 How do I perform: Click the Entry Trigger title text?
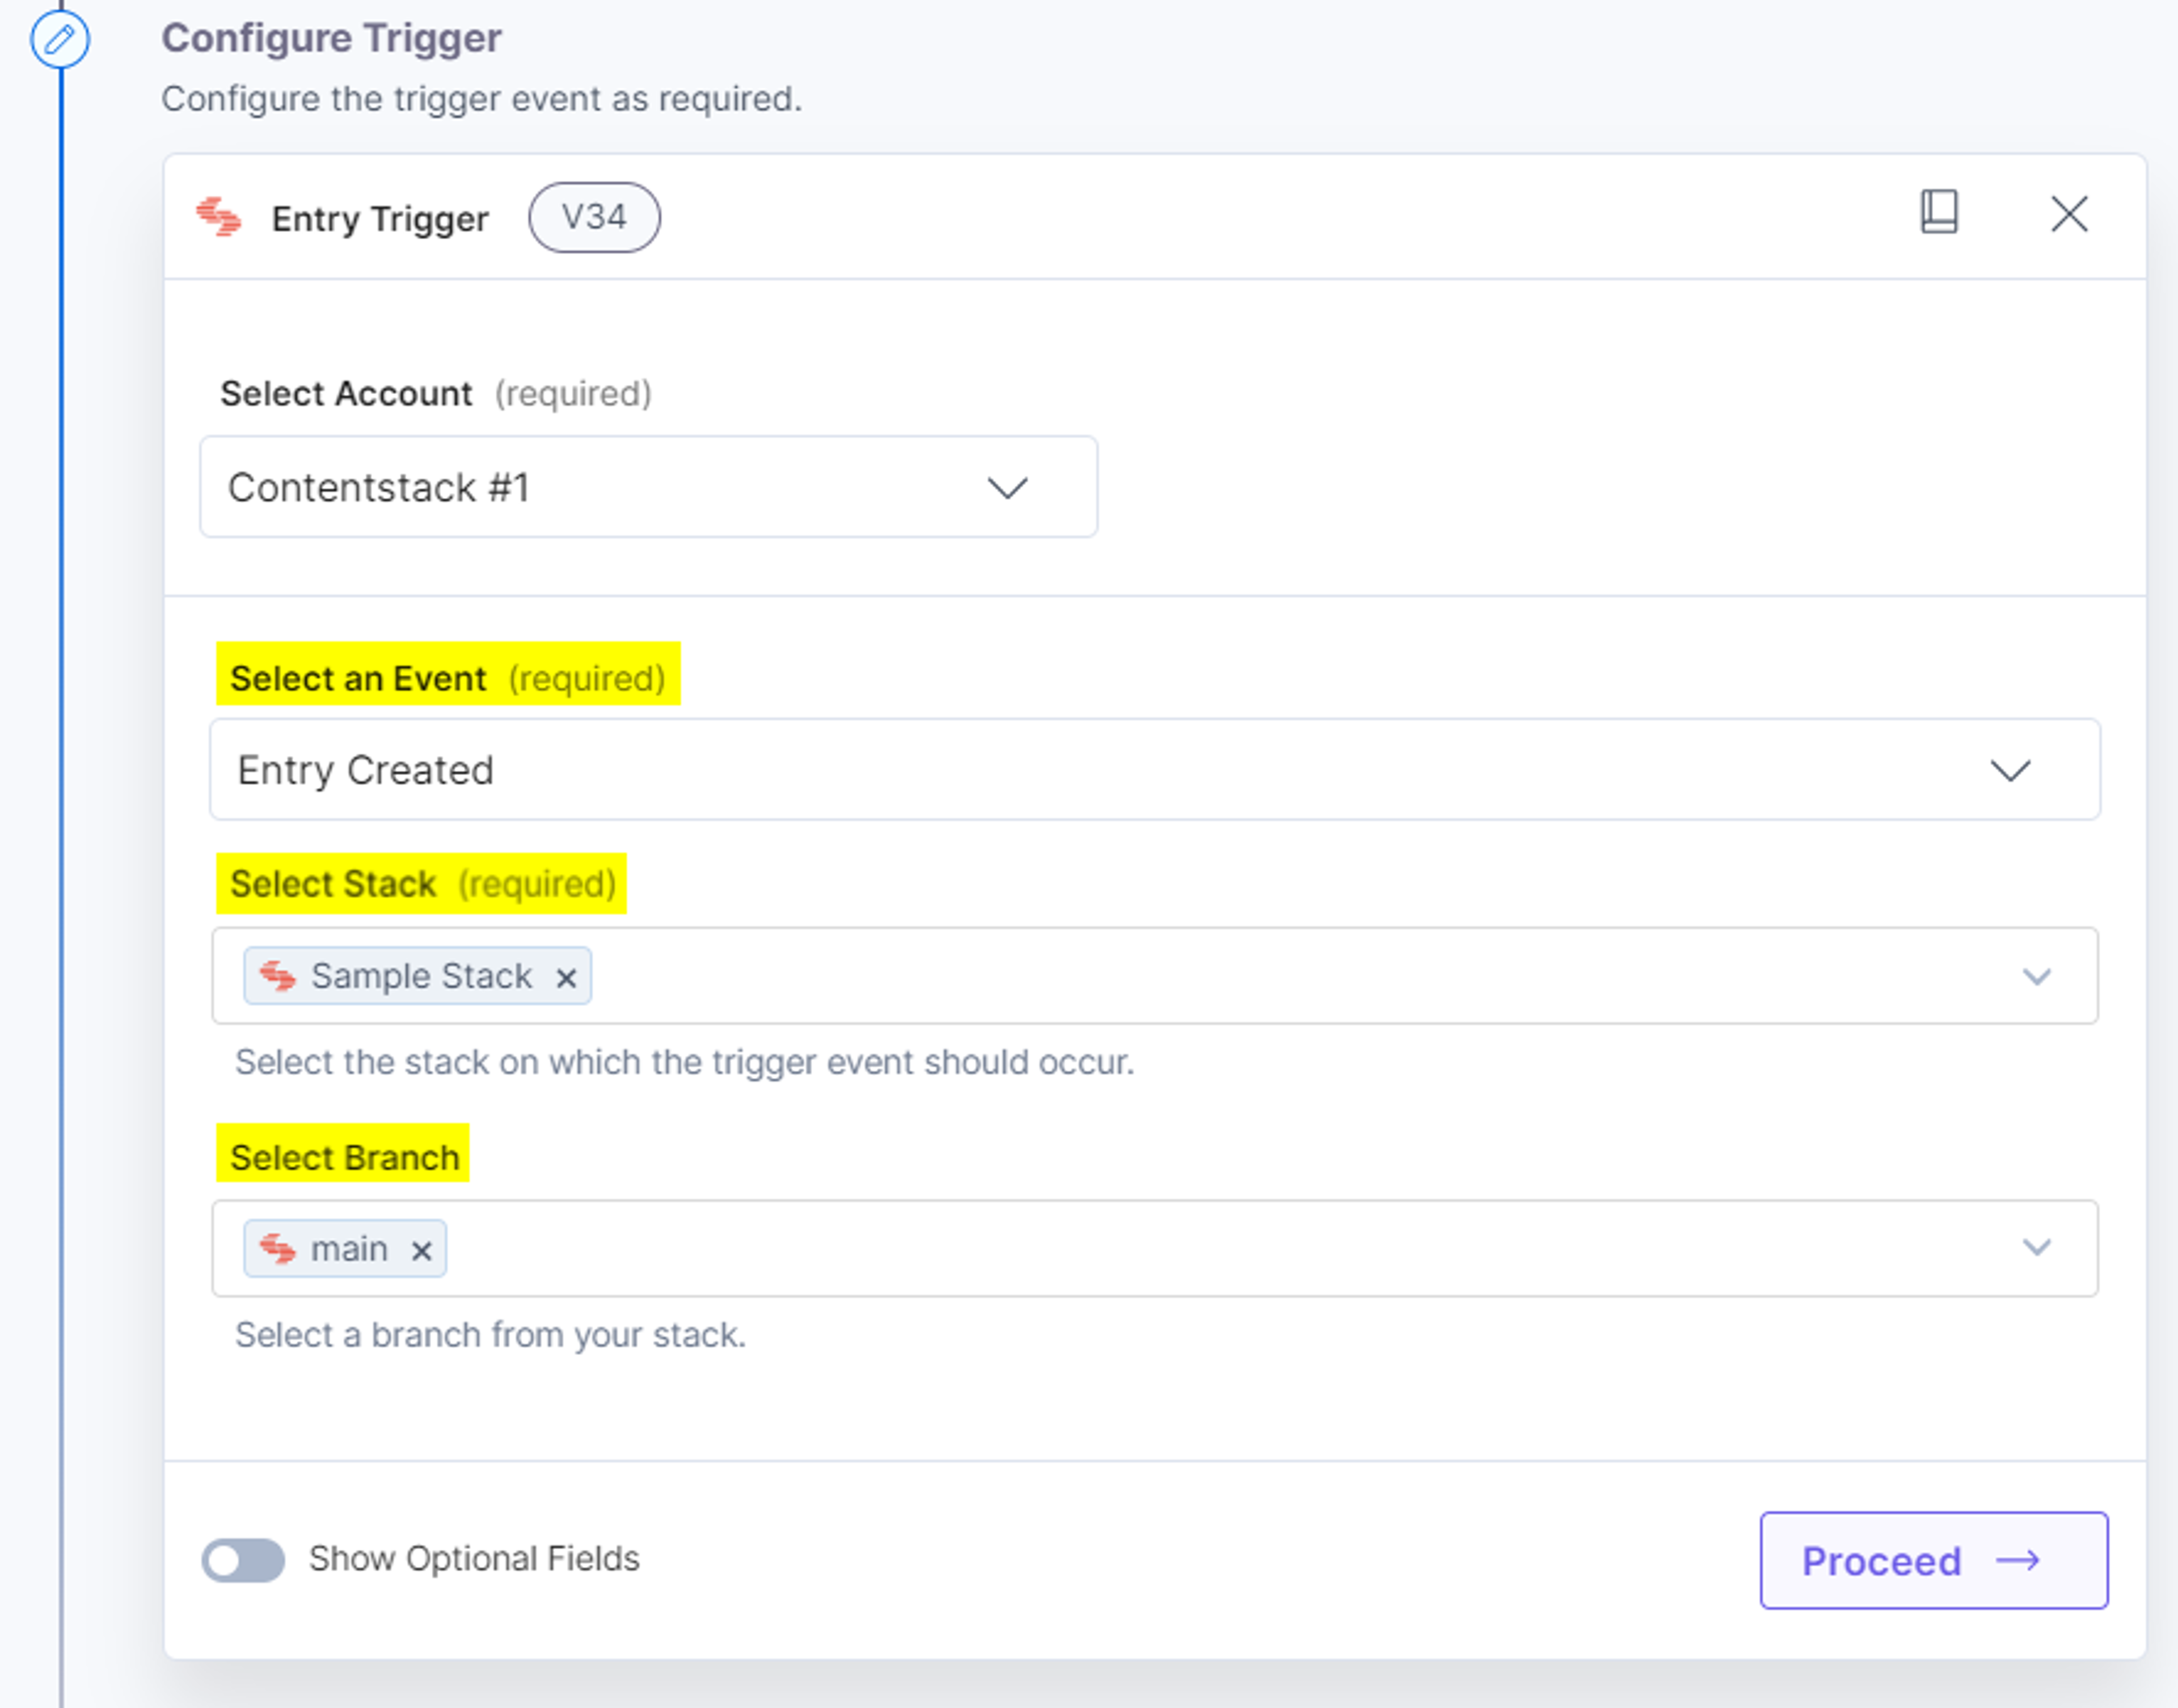coord(380,219)
